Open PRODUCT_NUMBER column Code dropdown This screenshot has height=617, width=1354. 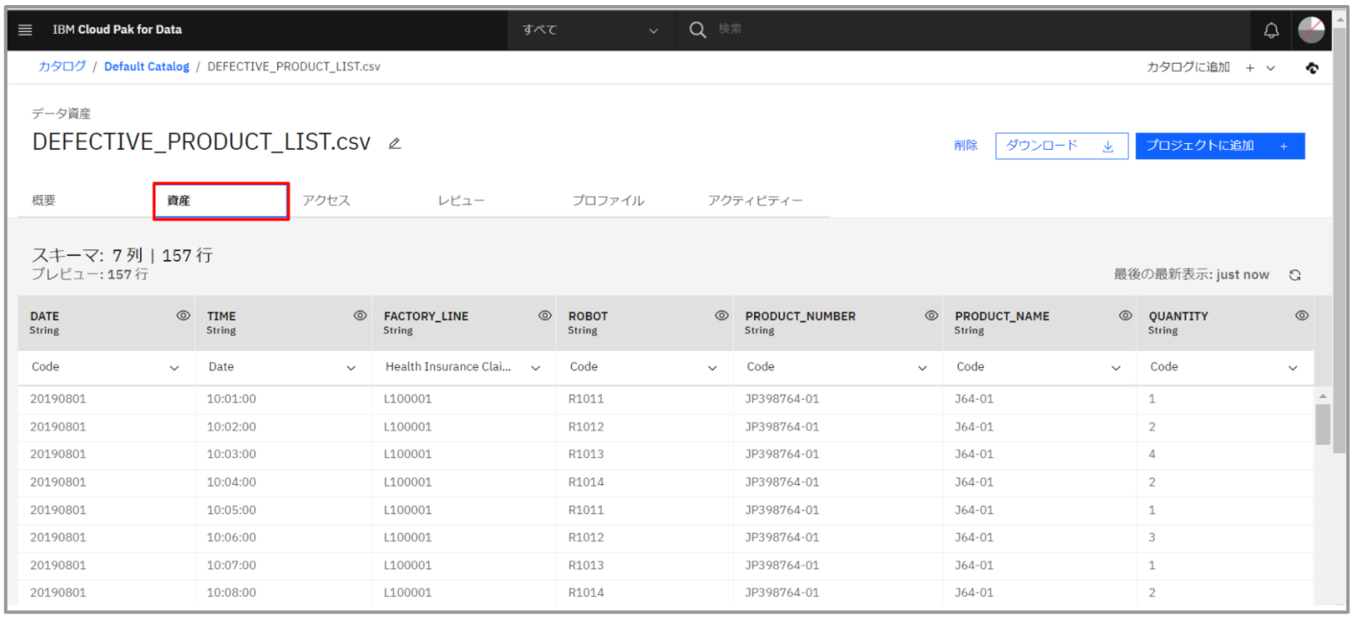point(838,367)
